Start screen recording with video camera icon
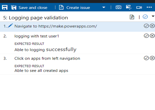This screenshot has height=110, width=155. click(x=139, y=7)
